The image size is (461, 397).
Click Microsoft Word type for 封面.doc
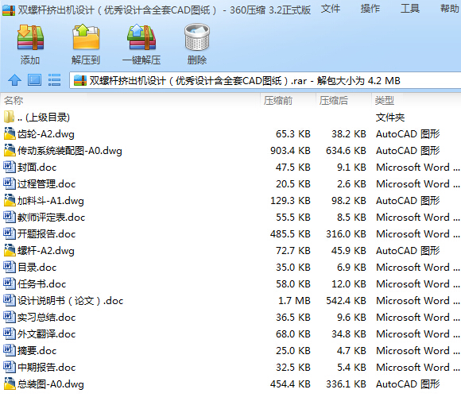coord(417,168)
